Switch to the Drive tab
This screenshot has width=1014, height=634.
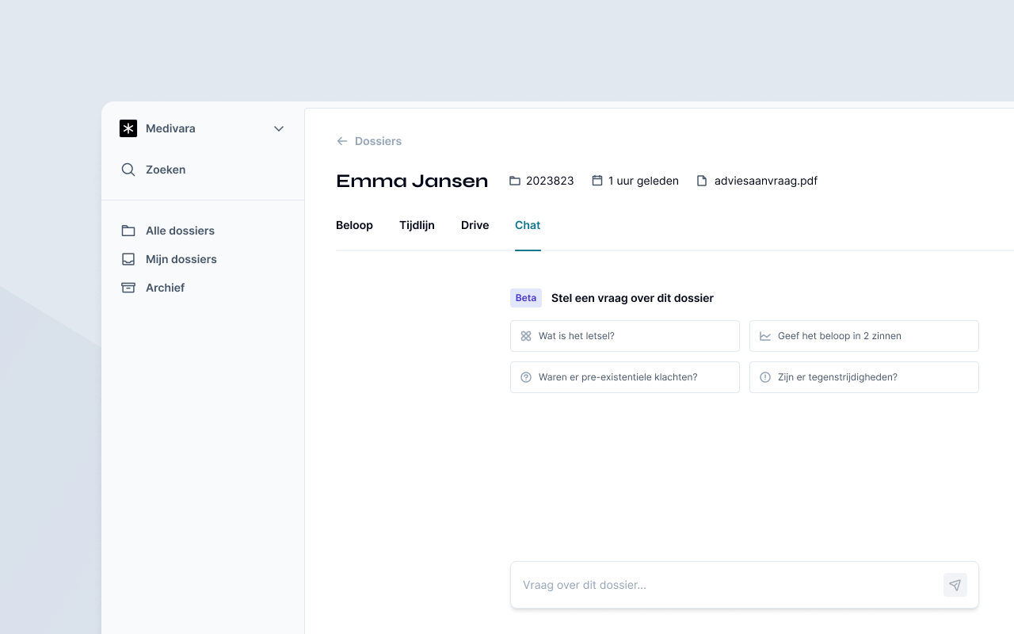[475, 225]
